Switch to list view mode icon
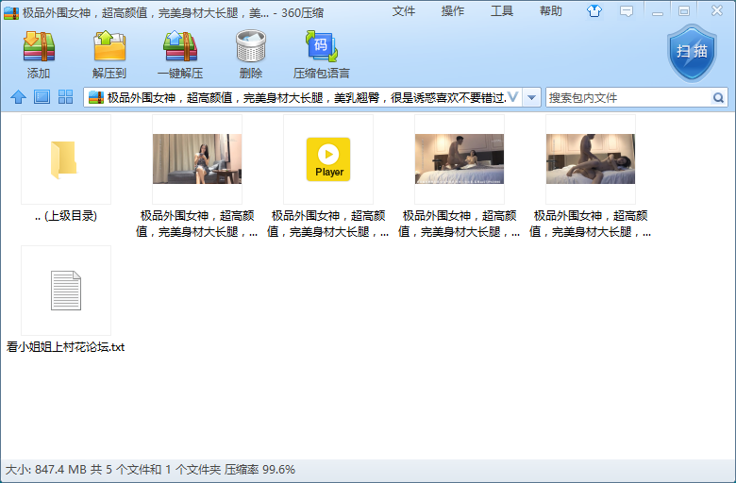The image size is (736, 483). [x=42, y=97]
